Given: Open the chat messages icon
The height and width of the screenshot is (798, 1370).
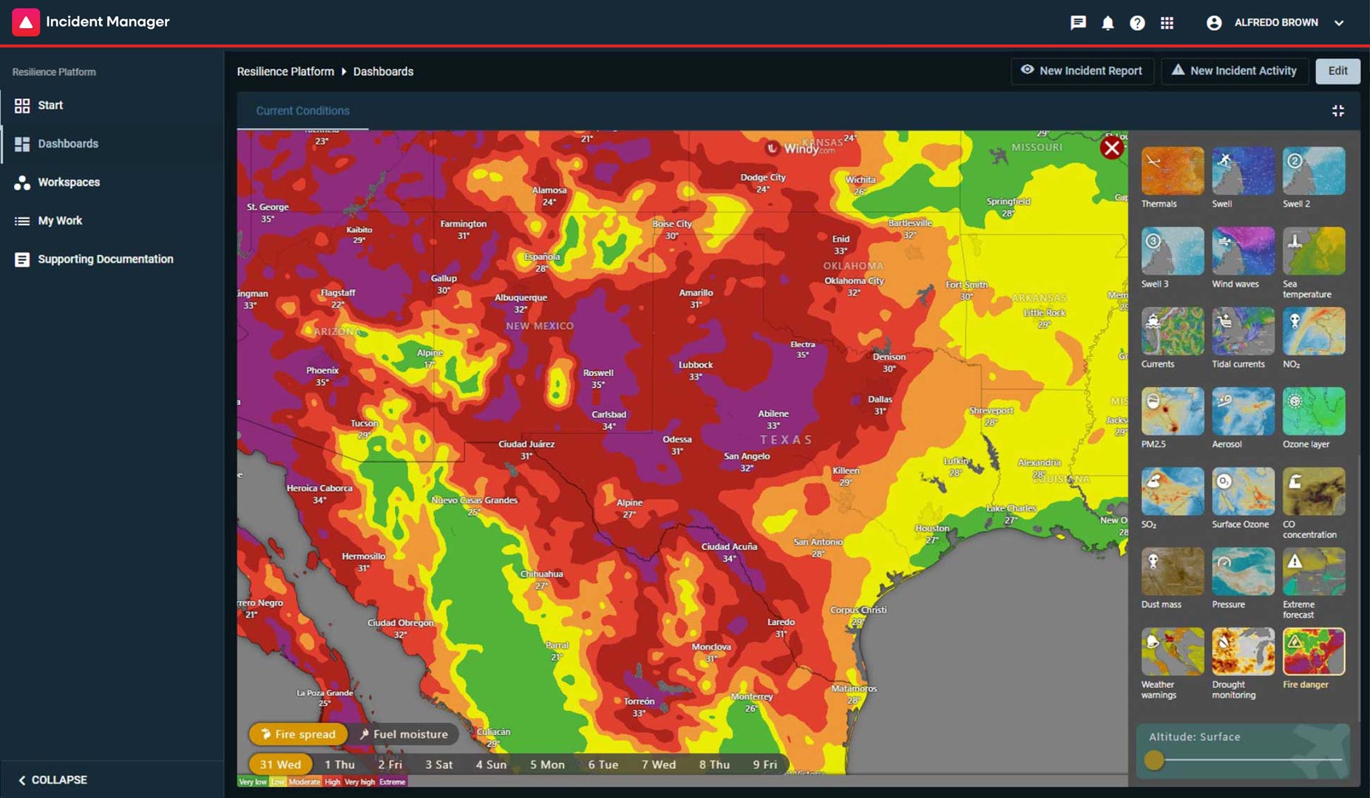Looking at the screenshot, I should [x=1078, y=23].
